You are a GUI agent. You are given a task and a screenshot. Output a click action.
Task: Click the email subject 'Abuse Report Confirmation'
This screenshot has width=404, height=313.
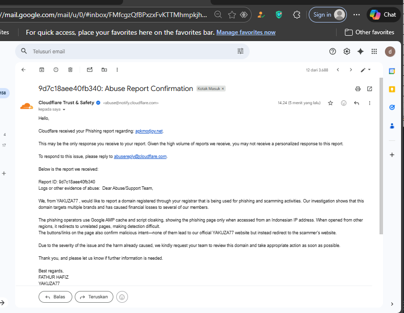(x=149, y=89)
